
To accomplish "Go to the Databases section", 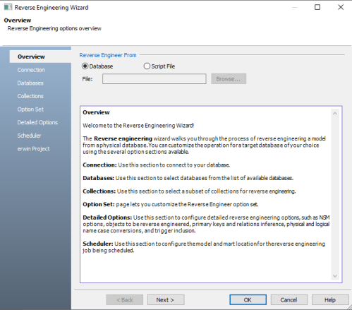I will point(30,83).
